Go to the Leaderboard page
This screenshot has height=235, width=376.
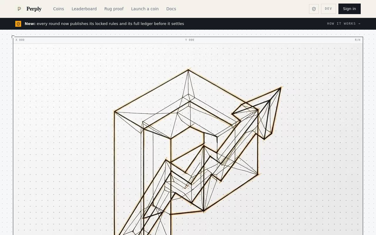coord(84,9)
